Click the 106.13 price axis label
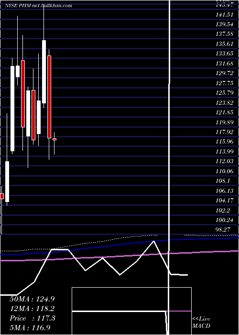This screenshot has height=335, width=239. [225, 191]
